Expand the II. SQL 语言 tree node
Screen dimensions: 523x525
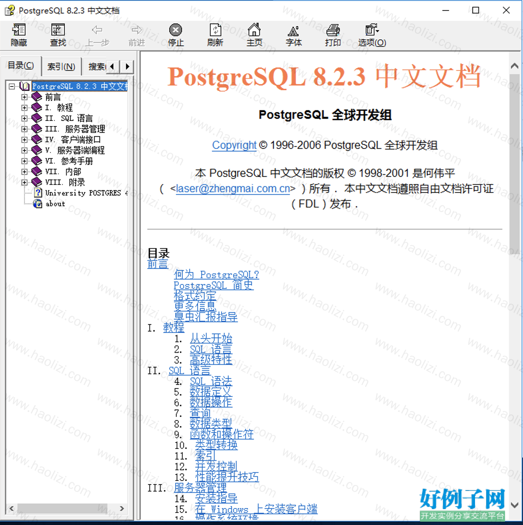[x=24, y=118]
